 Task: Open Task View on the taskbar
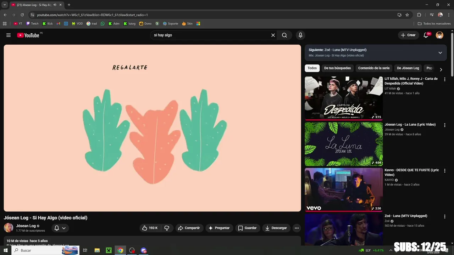click(x=85, y=250)
